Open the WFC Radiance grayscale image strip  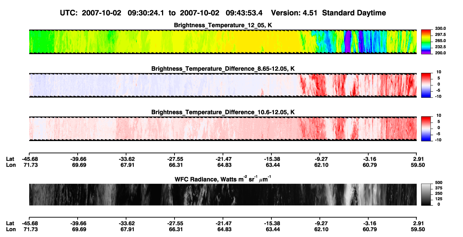(223, 194)
